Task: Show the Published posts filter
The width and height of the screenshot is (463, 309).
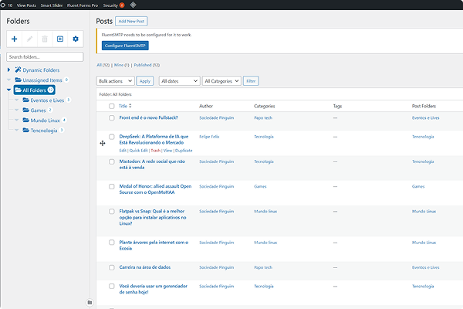Action: (x=146, y=65)
